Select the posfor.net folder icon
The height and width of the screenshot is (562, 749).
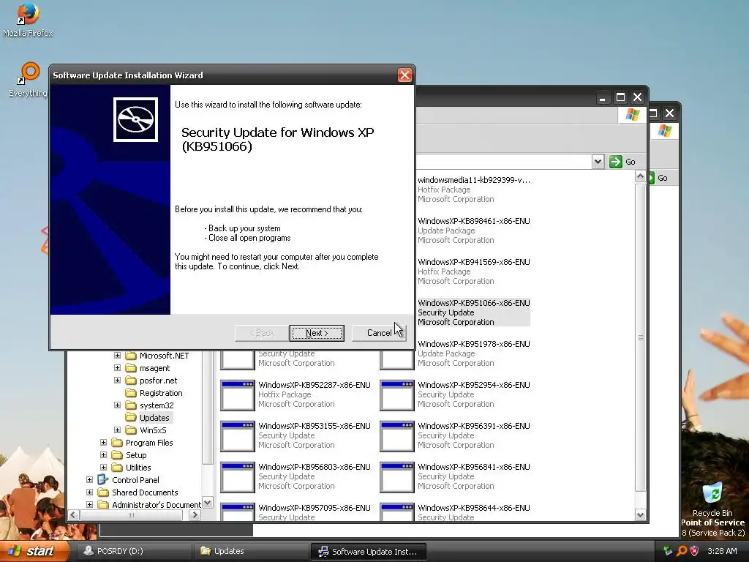coord(131,381)
